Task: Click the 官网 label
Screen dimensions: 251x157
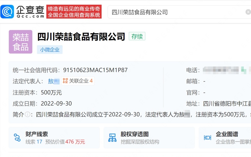Action: pyautogui.click(x=193, y=92)
